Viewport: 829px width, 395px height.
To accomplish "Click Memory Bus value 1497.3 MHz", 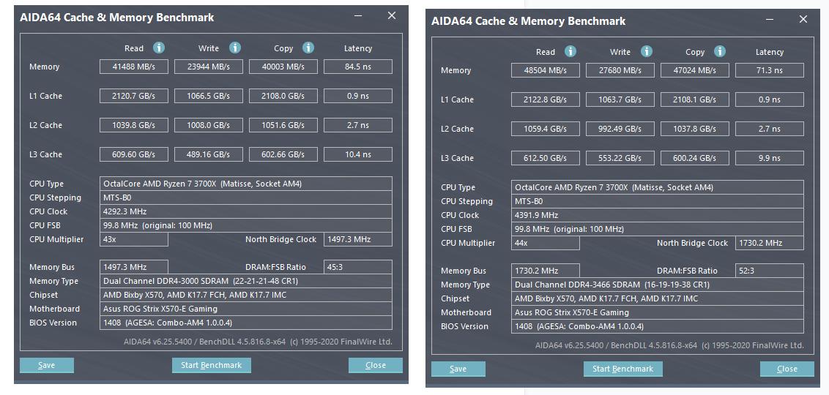I will 134,267.
